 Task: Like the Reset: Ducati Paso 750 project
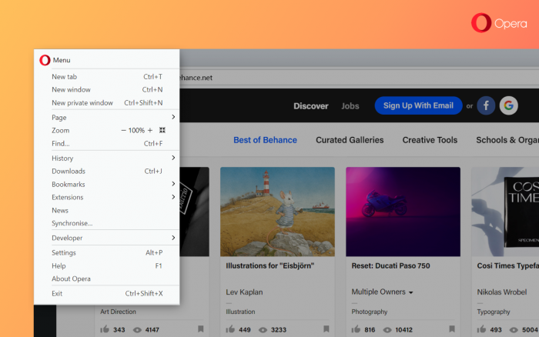(x=357, y=329)
